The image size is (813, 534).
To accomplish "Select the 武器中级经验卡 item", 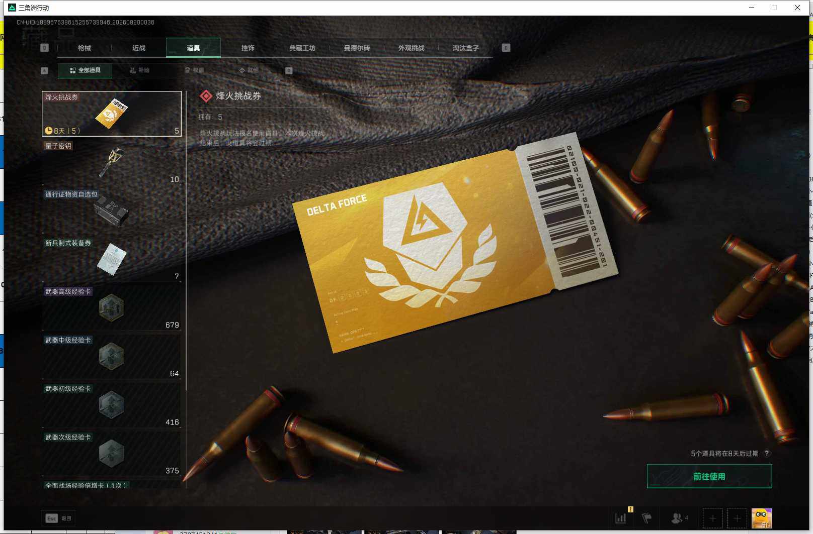I will [x=112, y=357].
